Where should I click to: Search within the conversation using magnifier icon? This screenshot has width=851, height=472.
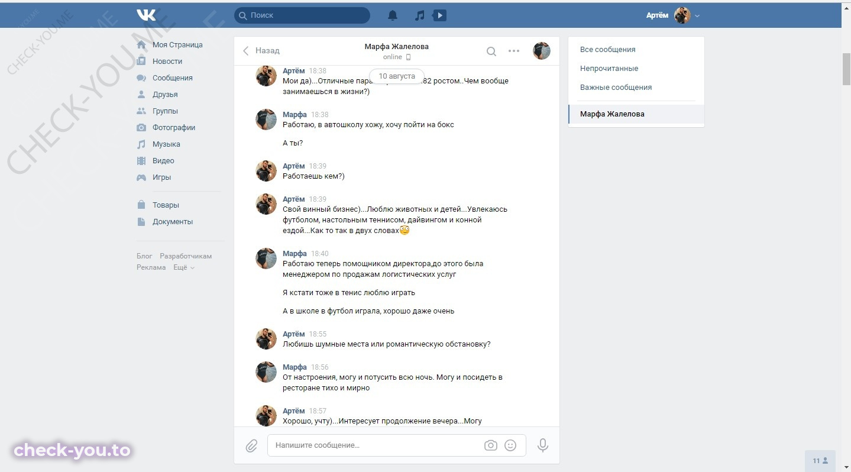point(491,51)
